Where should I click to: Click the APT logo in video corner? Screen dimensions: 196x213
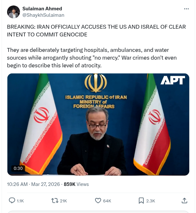[172, 80]
